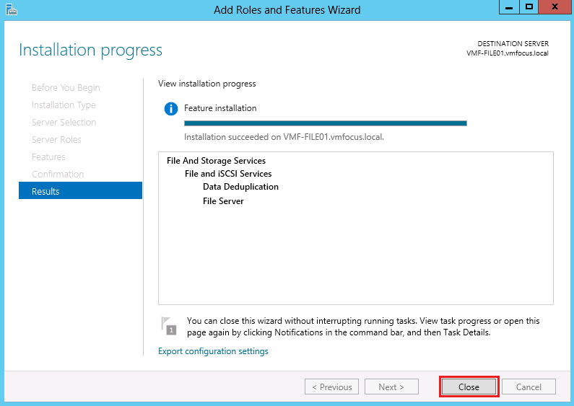The image size is (574, 406).
Task: Maximize the wizard window
Action: pyautogui.click(x=529, y=7)
